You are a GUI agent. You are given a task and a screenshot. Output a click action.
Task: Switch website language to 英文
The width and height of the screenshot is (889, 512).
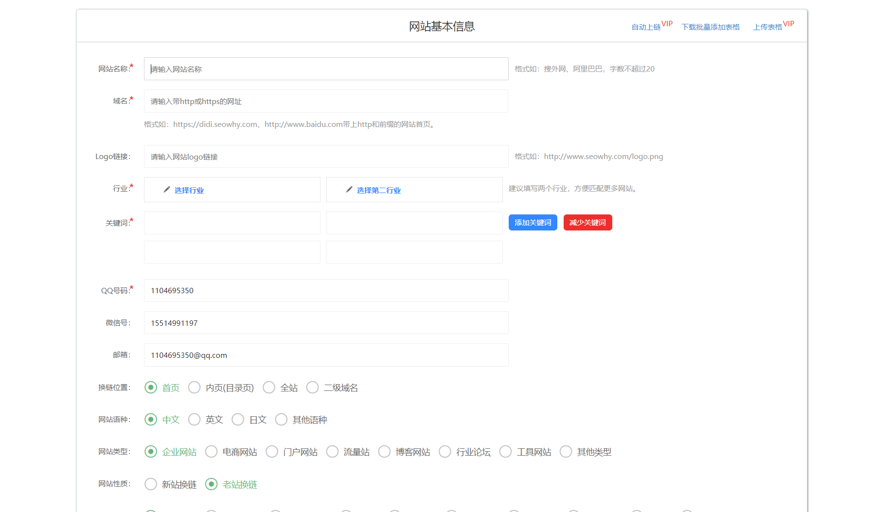click(x=195, y=419)
